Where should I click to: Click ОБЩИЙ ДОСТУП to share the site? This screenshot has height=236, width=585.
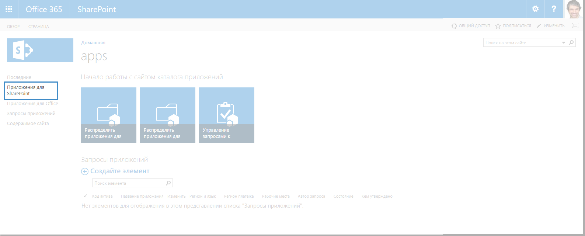471,26
